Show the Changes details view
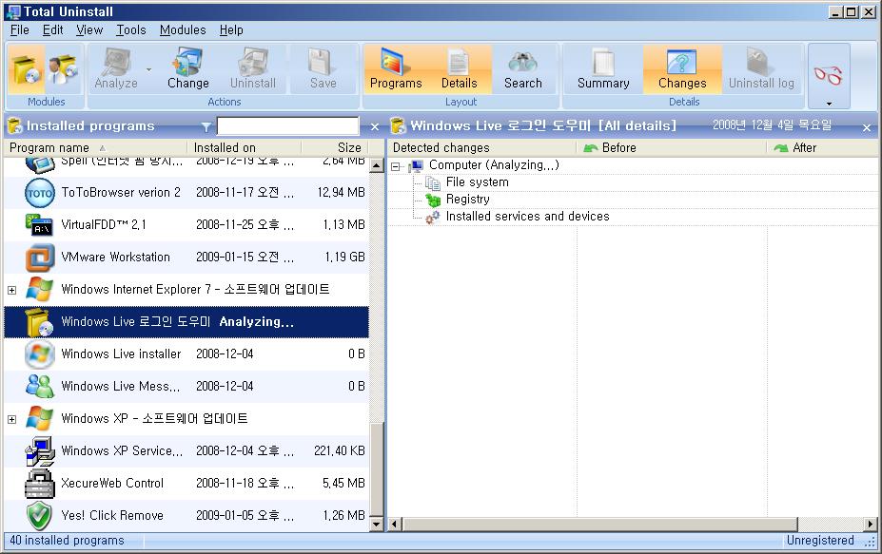 pos(682,69)
